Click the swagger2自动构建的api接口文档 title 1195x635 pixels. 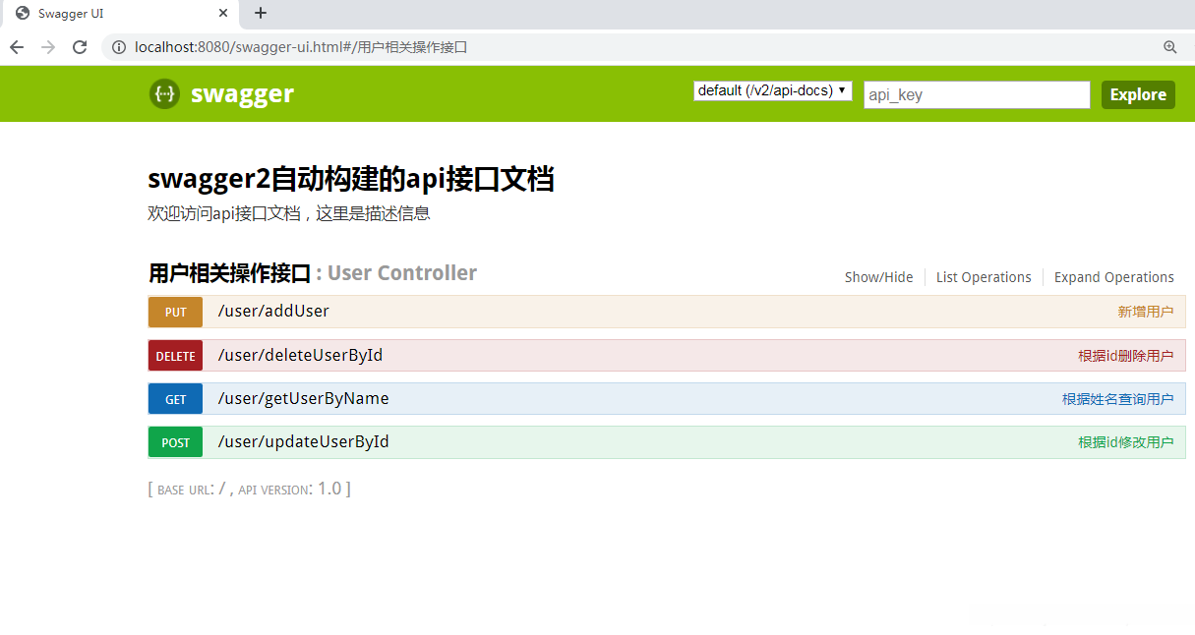coord(351,179)
